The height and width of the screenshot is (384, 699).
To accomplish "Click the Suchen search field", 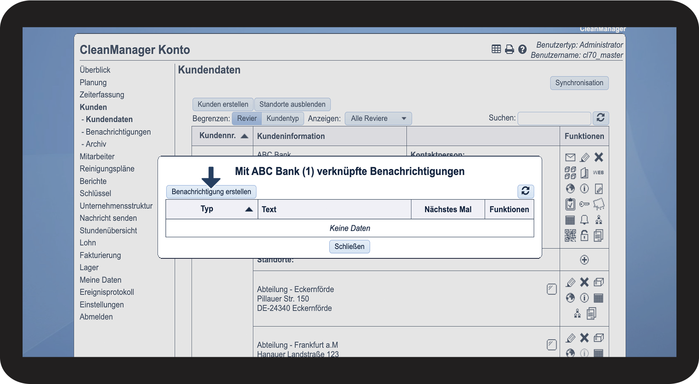I will click(554, 118).
